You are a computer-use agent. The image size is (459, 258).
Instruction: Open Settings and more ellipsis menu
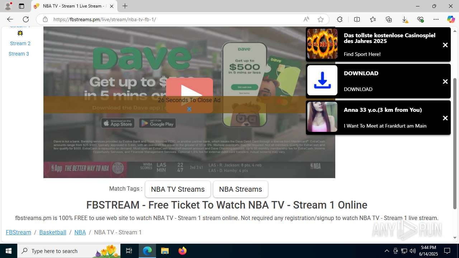436,19
